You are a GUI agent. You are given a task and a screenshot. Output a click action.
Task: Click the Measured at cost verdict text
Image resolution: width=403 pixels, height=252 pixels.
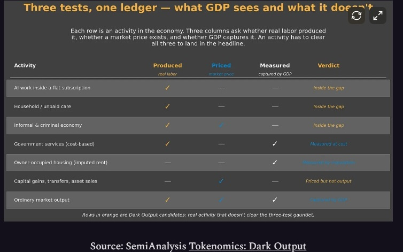click(329, 144)
